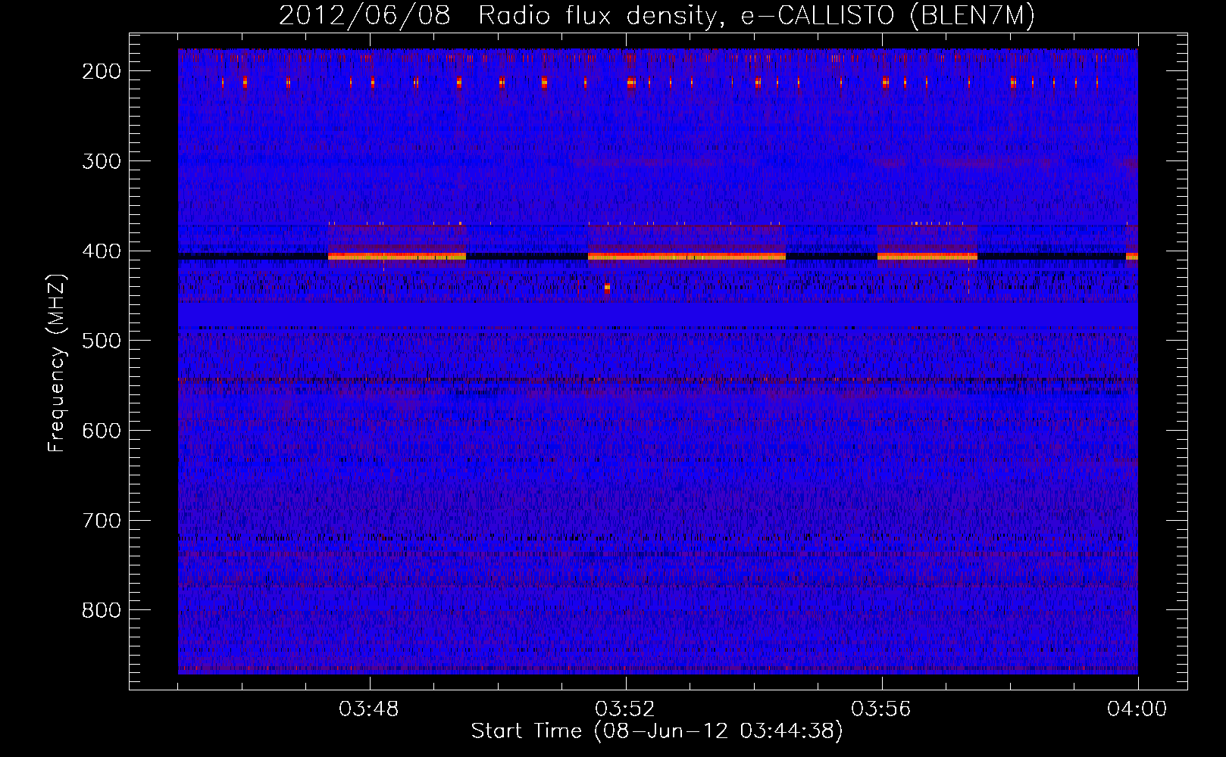The image size is (1226, 757).
Task: Select the 'Frequency (MHZ)' axis label
Action: 57,363
